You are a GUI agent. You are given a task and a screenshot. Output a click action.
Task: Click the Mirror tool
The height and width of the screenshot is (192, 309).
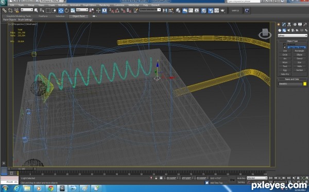[165, 10]
